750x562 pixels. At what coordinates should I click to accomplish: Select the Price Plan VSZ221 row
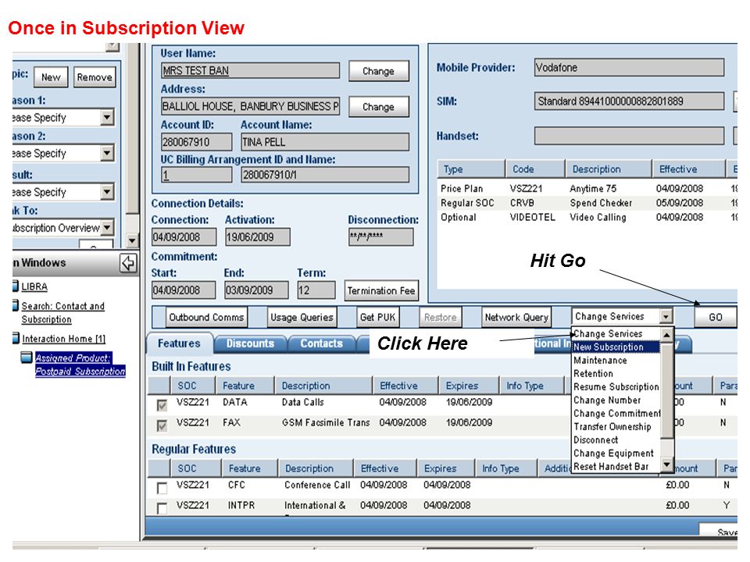tap(587, 189)
